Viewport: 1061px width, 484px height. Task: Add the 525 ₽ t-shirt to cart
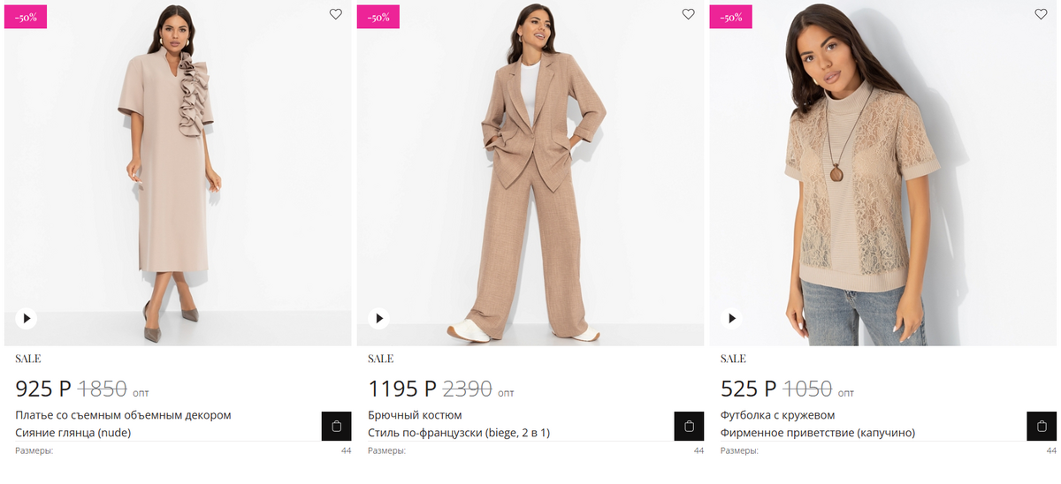(1041, 426)
